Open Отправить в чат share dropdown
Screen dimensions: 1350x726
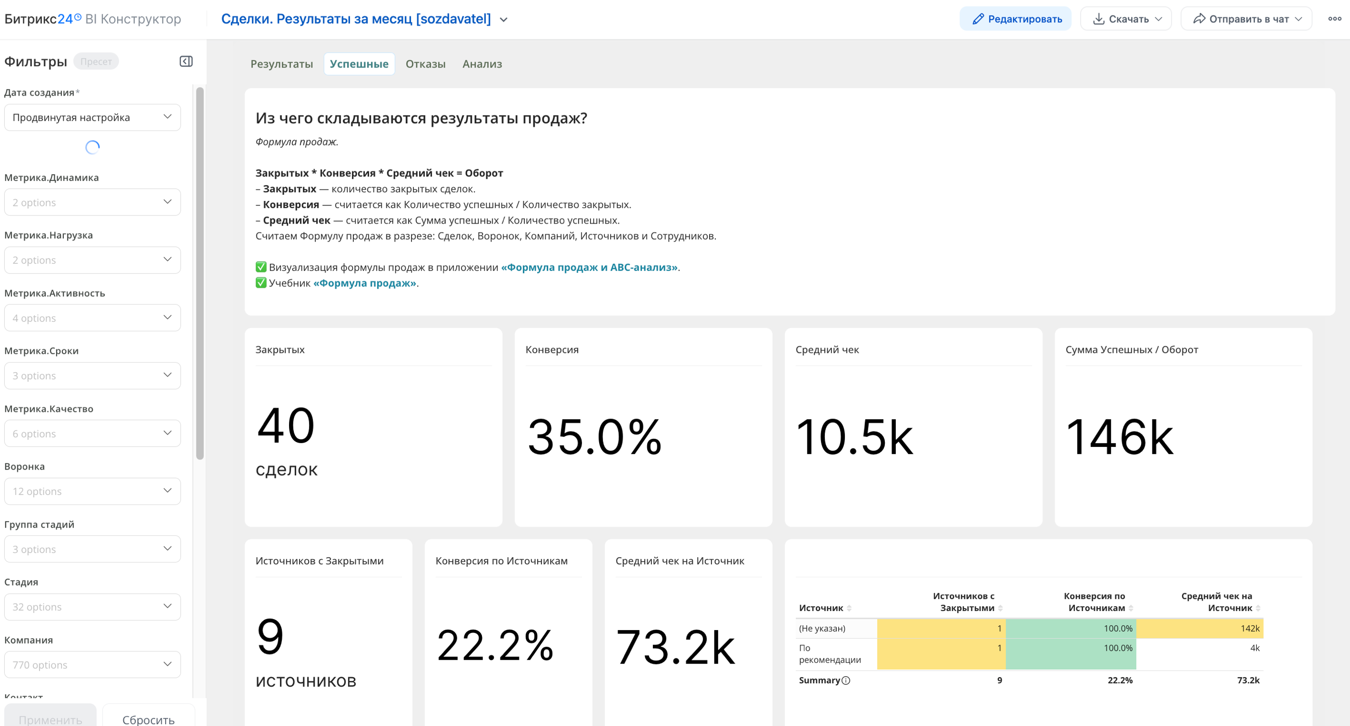point(1246,19)
